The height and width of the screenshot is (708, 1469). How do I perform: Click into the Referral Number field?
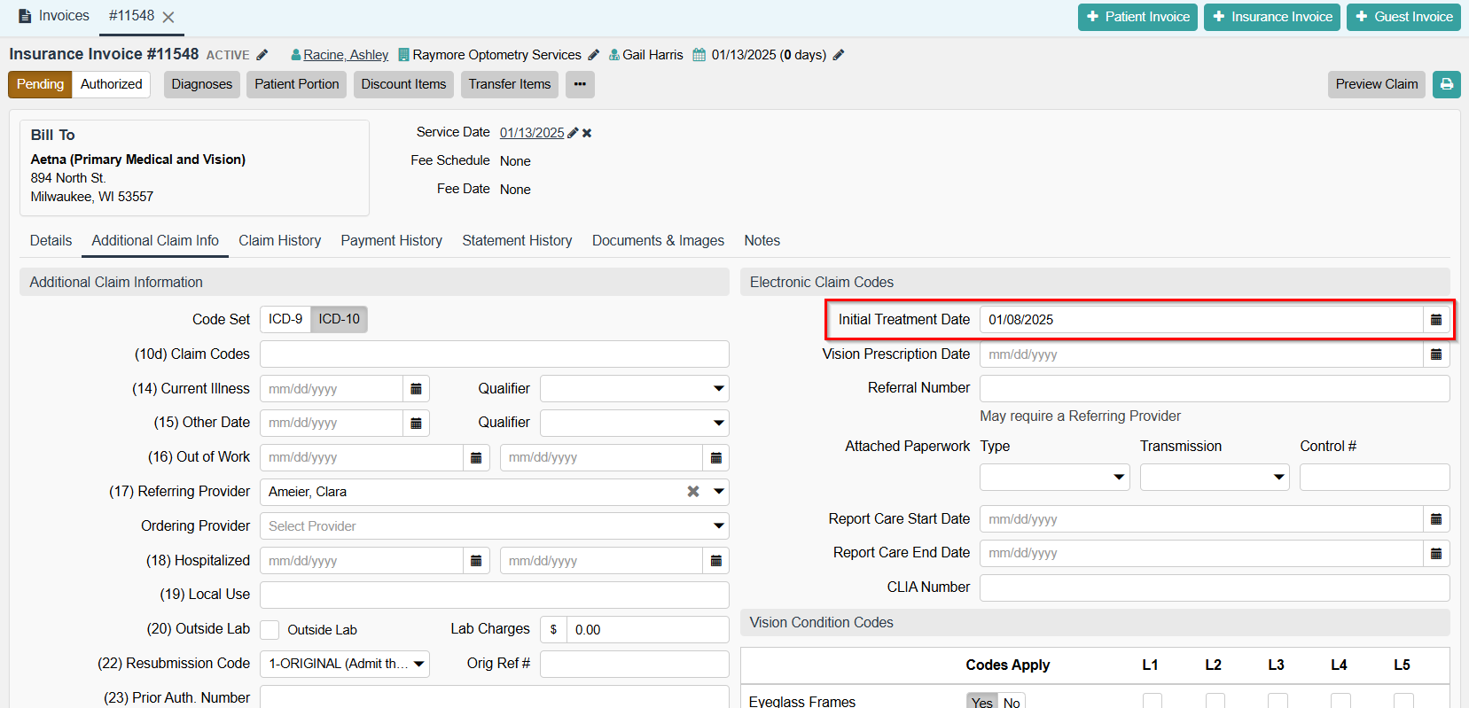point(1214,388)
